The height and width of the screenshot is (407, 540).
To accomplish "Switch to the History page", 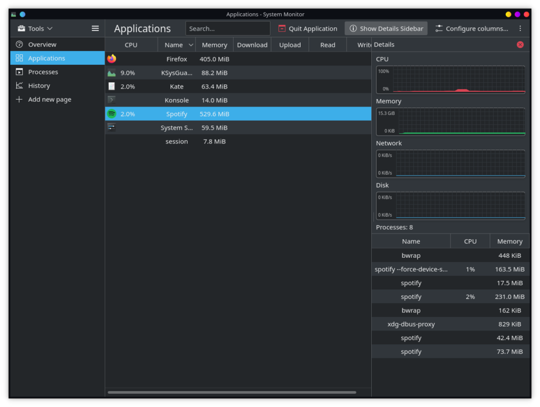I will click(57, 86).
